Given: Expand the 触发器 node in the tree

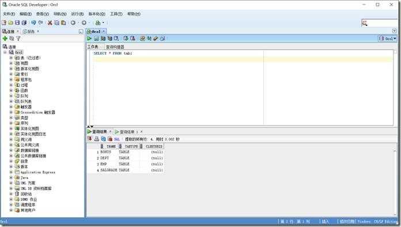Looking at the screenshot, I should pyautogui.click(x=11, y=107).
